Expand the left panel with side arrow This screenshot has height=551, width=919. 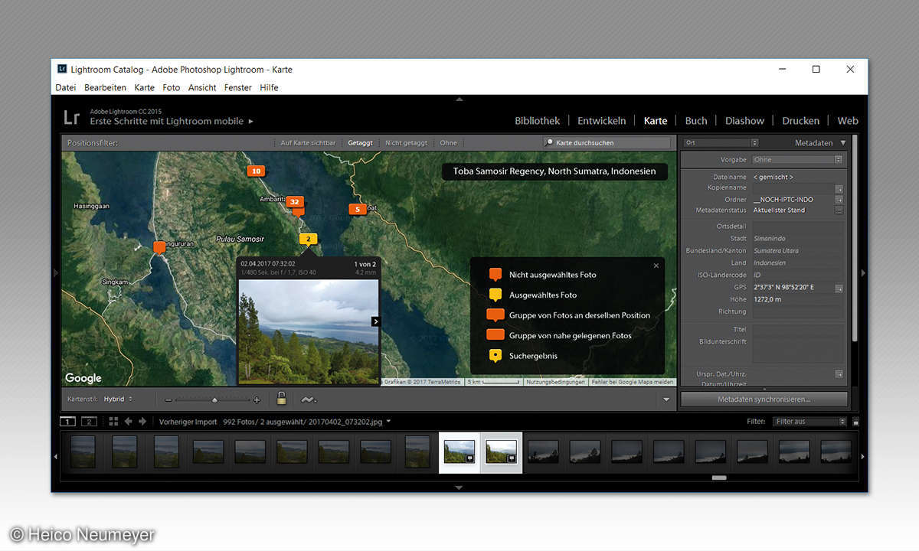point(55,272)
